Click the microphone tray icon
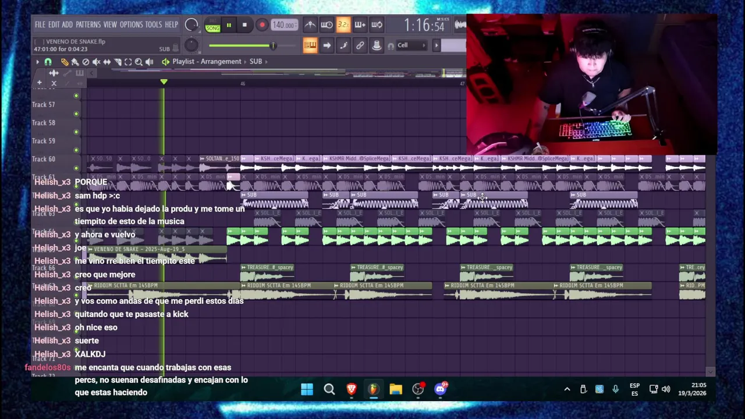The image size is (745, 419). [x=615, y=389]
